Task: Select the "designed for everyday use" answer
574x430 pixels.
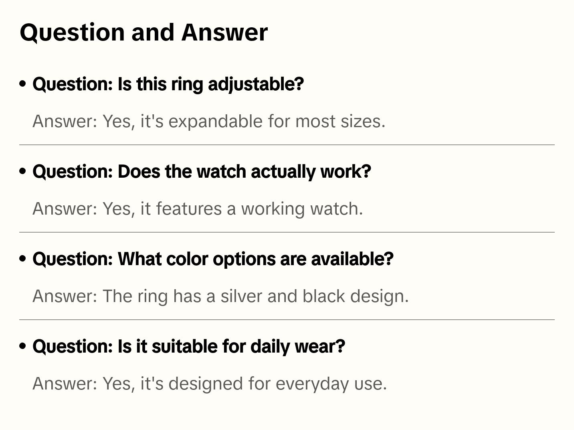Action: click(x=210, y=383)
